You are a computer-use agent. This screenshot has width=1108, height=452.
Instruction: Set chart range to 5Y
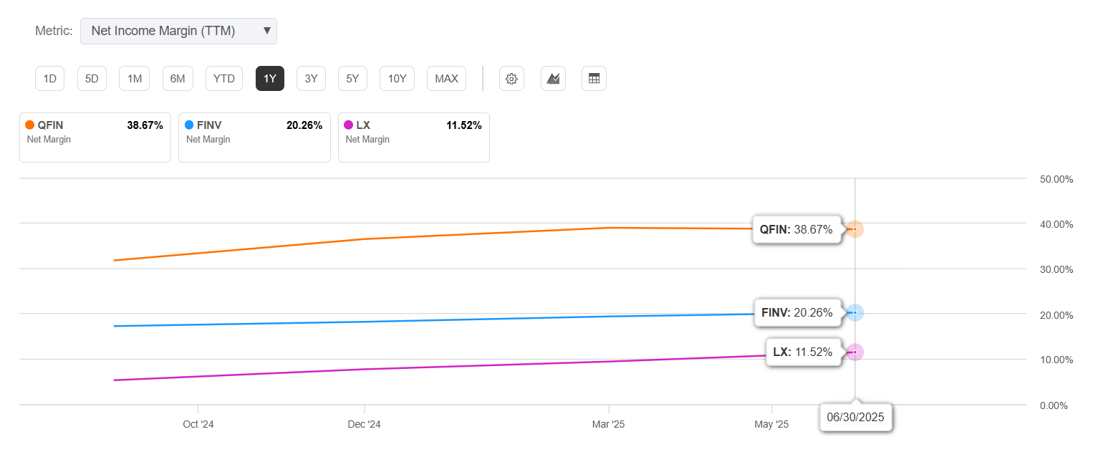click(352, 79)
